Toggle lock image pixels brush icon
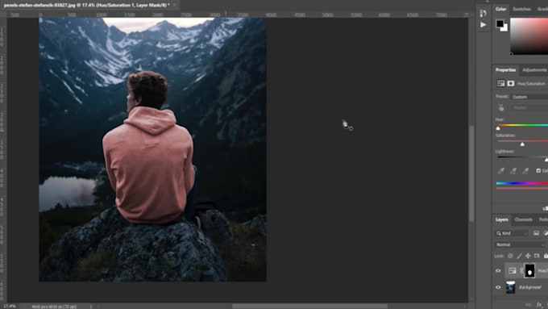Image resolution: width=548 pixels, height=309 pixels. (x=519, y=256)
